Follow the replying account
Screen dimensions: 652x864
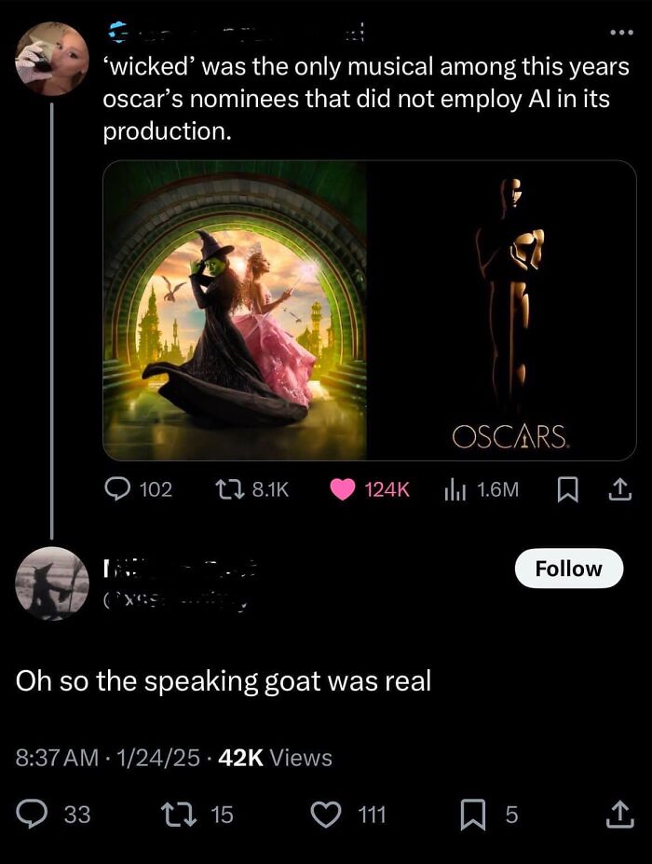[569, 568]
